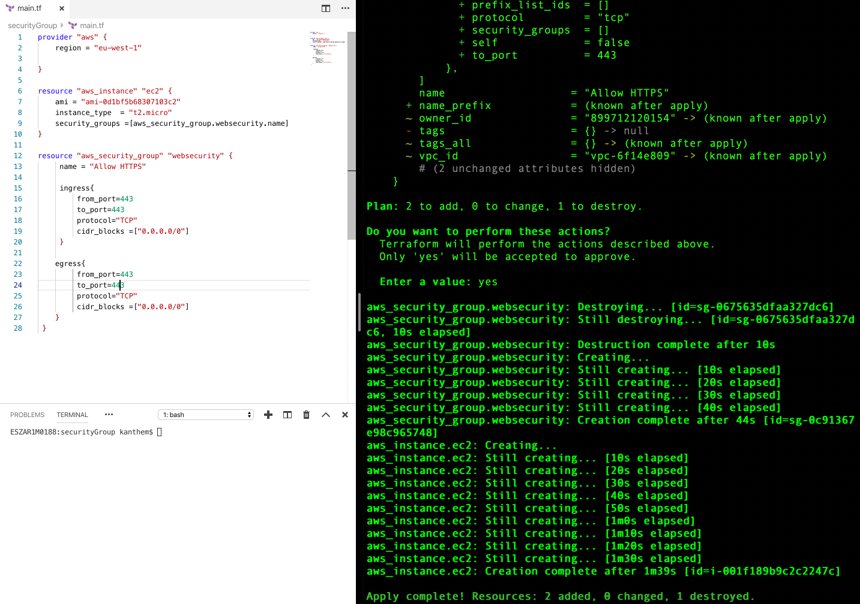Select the main.tf editor tab
The width and height of the screenshot is (860, 604).
[x=35, y=8]
